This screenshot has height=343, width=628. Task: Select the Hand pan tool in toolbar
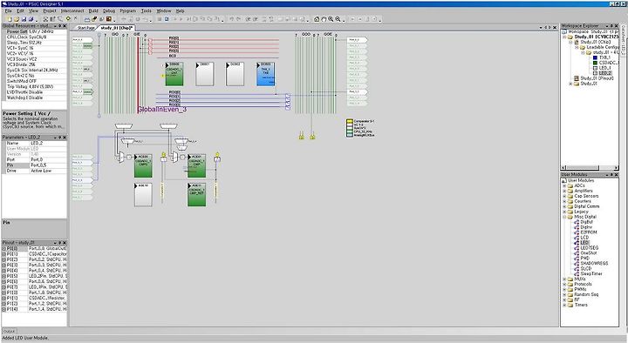(324, 19)
